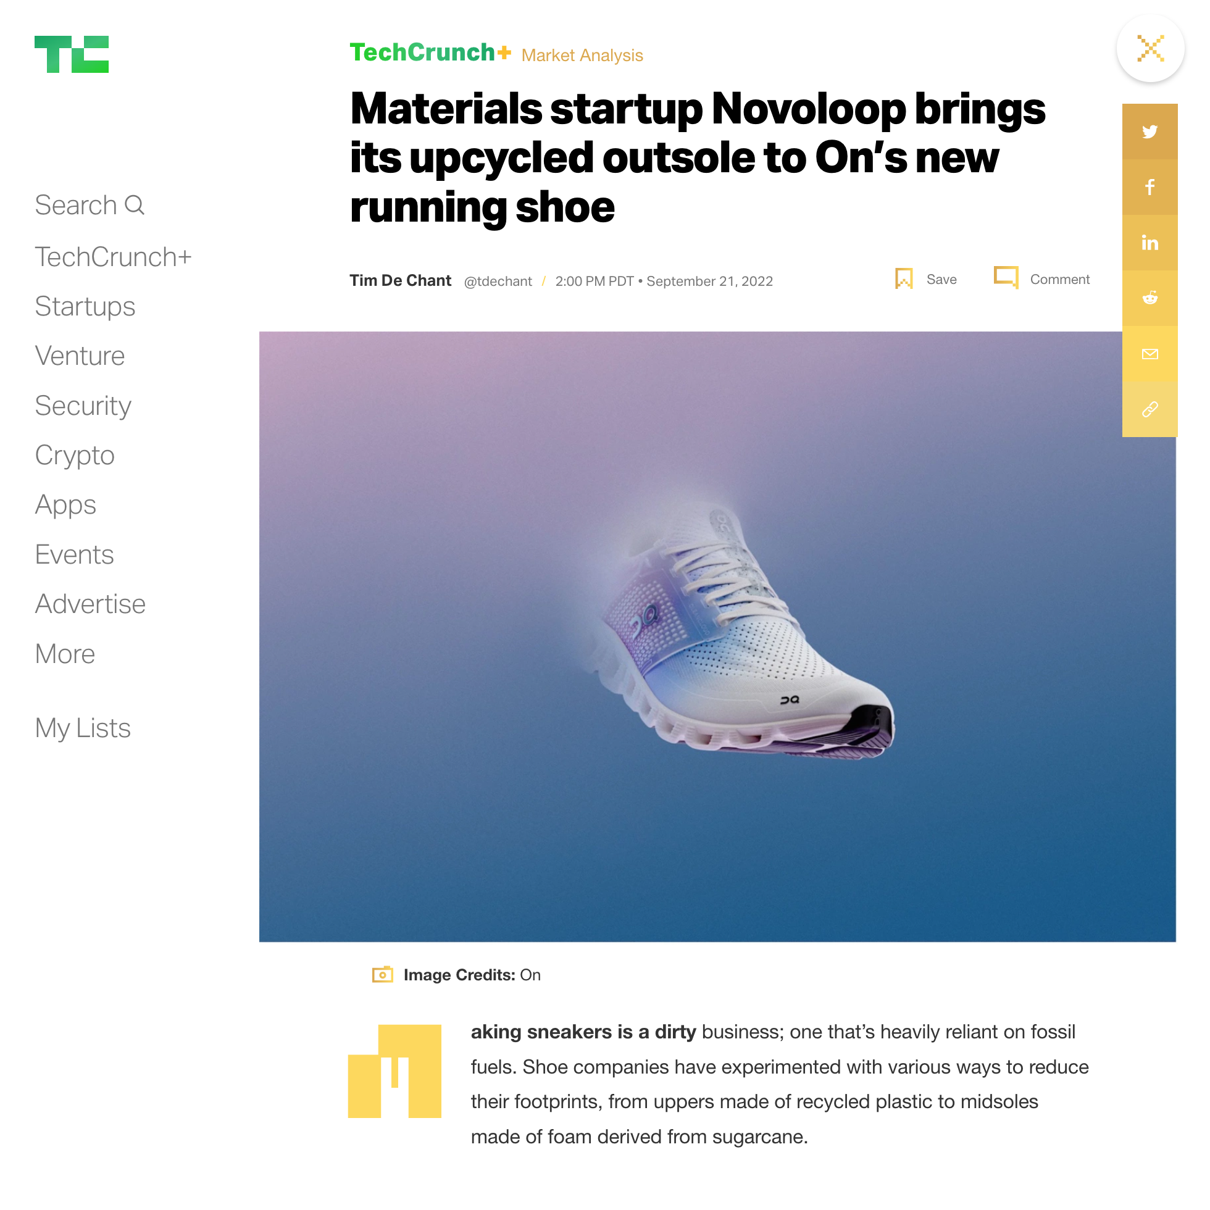
Task: Open the Security section
Action: pyautogui.click(x=83, y=406)
